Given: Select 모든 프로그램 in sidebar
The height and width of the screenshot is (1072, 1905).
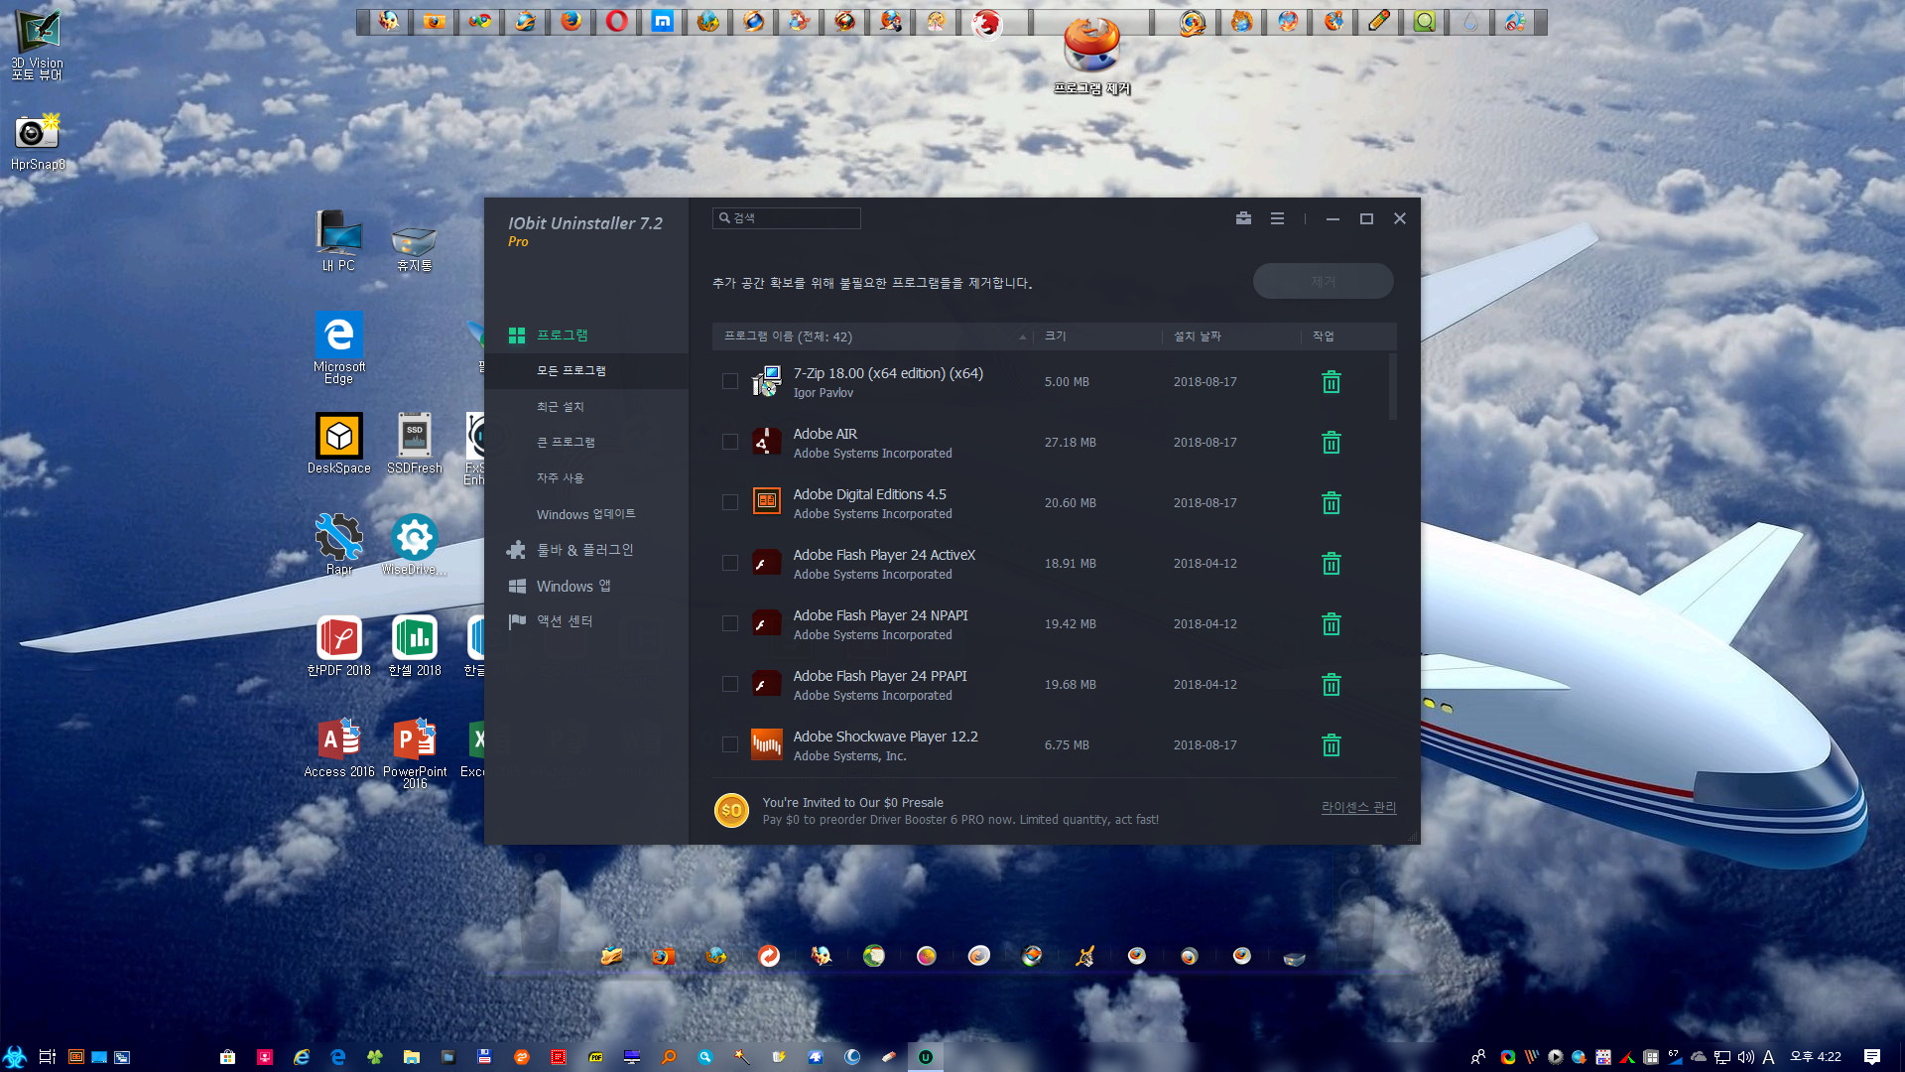Looking at the screenshot, I should (x=586, y=371).
